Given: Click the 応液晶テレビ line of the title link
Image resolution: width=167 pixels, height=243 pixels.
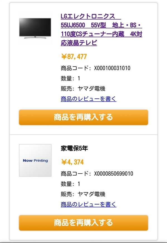Looking at the screenshot, I should [79, 43].
